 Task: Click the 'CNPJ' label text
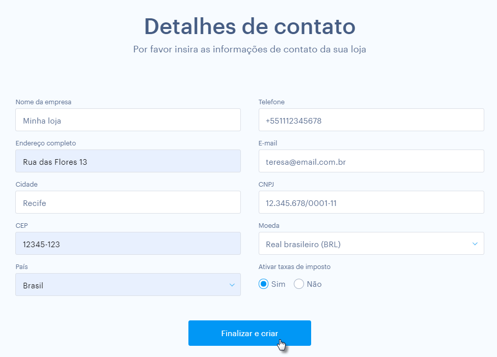click(x=266, y=184)
